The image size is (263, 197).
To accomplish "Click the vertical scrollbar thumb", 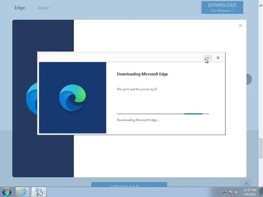I will click(261, 149).
